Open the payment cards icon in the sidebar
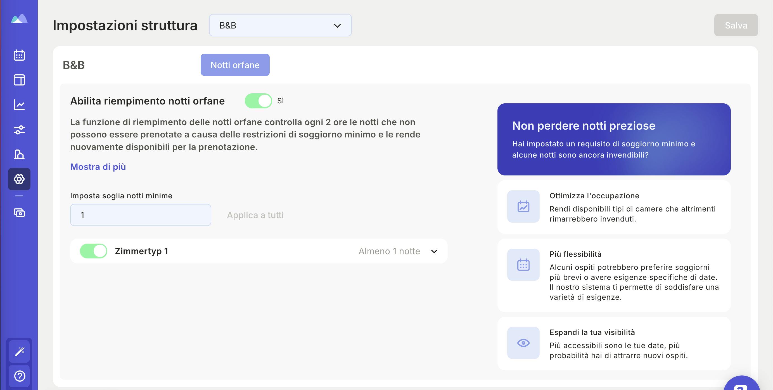This screenshot has width=773, height=390. [19, 213]
